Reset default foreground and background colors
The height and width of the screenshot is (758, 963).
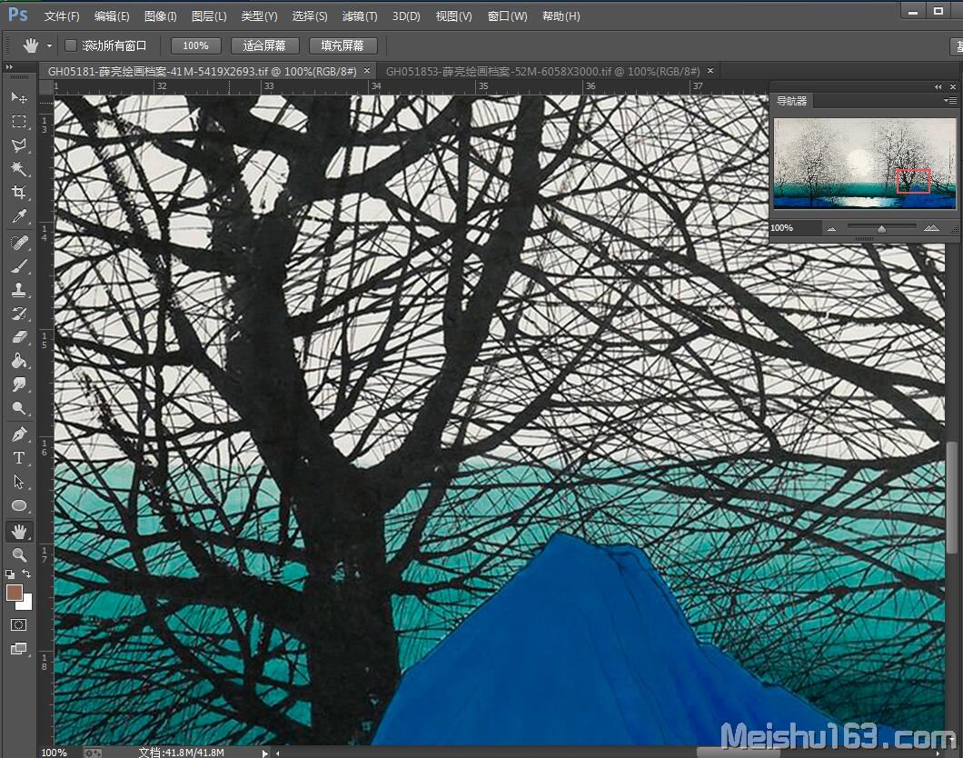[10, 574]
